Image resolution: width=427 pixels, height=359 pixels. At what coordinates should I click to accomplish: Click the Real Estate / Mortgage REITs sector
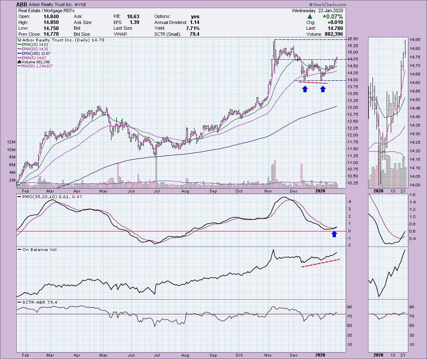pyautogui.click(x=46, y=11)
